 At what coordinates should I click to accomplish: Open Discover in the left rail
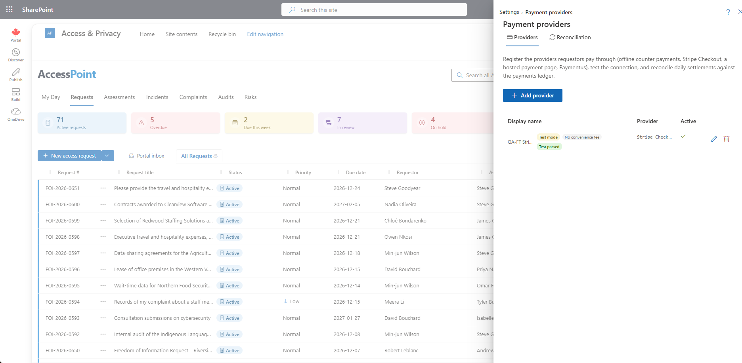16,55
